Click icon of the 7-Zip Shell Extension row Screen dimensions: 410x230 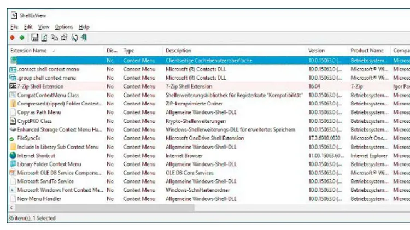(x=13, y=86)
